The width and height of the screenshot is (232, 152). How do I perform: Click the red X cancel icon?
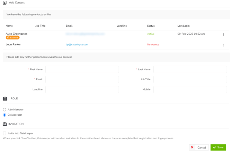[192, 147]
